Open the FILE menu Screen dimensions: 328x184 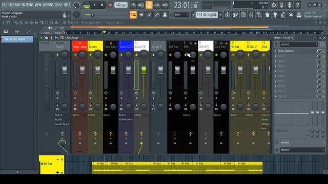point(4,5)
